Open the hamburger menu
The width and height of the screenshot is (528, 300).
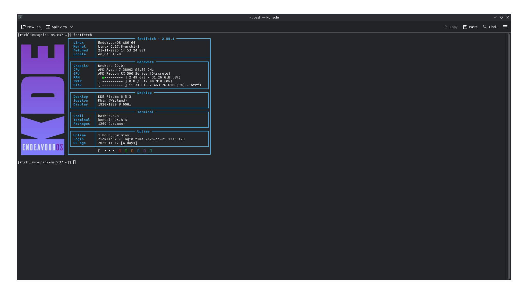(505, 27)
